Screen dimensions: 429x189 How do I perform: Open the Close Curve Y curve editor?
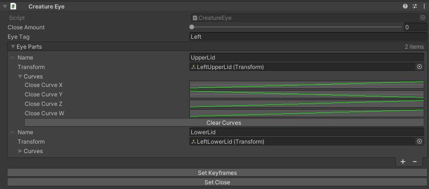pyautogui.click(x=307, y=94)
